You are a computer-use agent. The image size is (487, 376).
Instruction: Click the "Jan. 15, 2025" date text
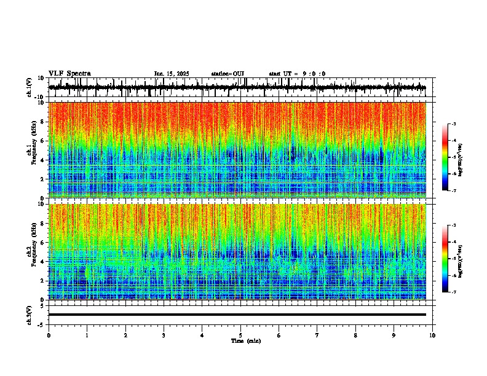(172, 74)
